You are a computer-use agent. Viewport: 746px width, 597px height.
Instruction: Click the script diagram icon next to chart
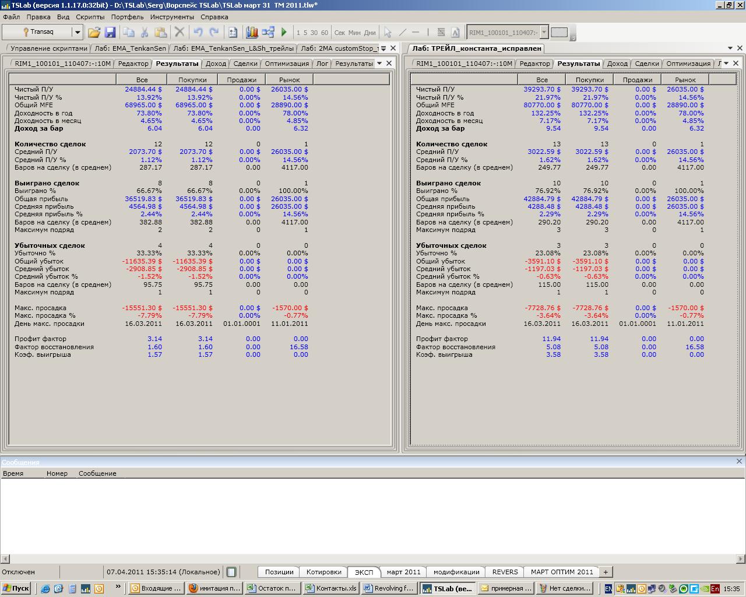268,33
